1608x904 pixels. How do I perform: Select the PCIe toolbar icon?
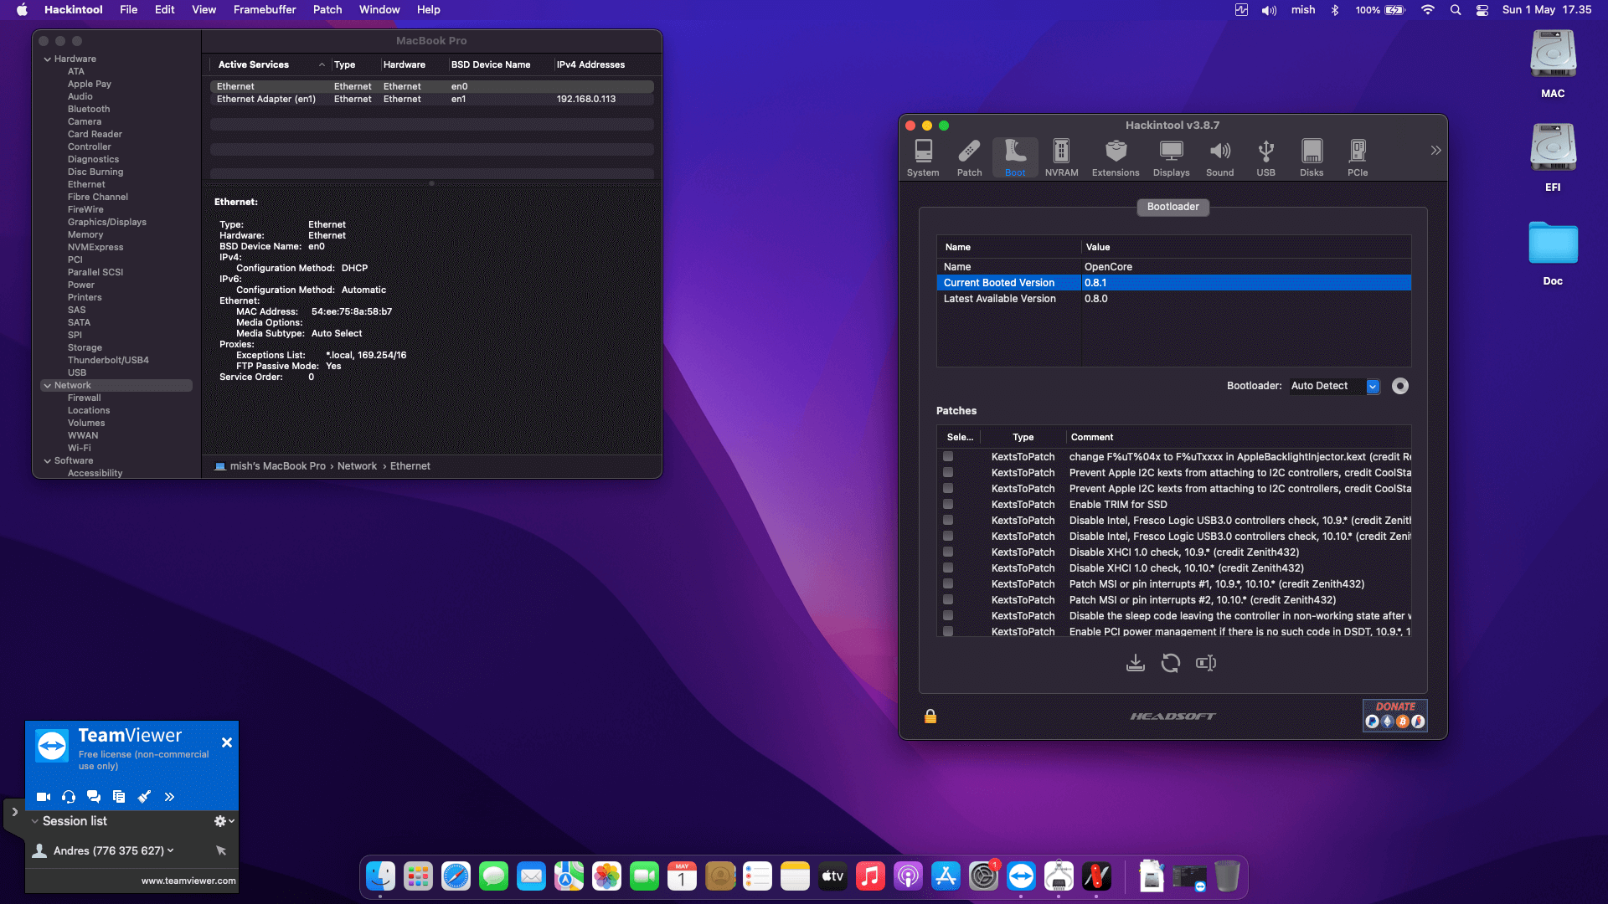pos(1358,158)
